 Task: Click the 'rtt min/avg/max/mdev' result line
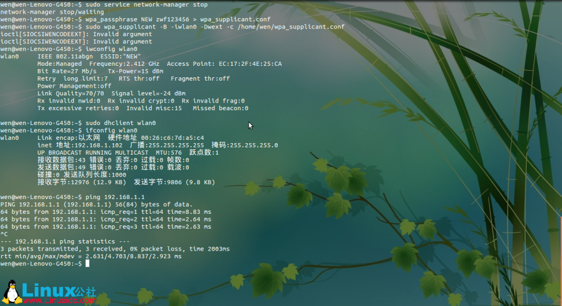[91, 256]
